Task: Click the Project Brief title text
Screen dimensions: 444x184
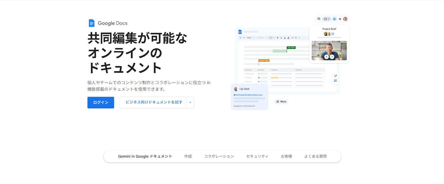Action: (329, 29)
